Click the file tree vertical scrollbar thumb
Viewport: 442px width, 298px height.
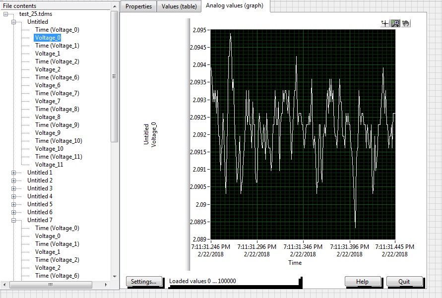tap(115, 76)
